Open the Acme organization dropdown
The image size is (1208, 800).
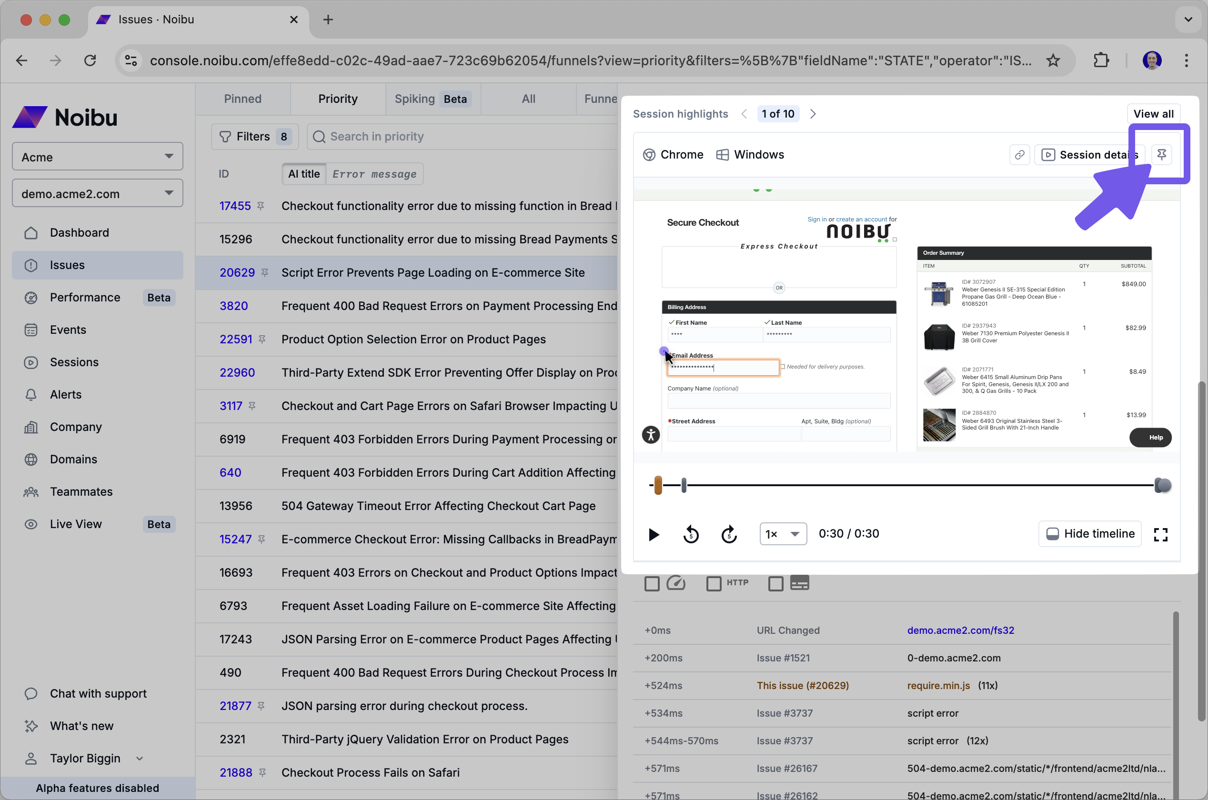coord(97,157)
